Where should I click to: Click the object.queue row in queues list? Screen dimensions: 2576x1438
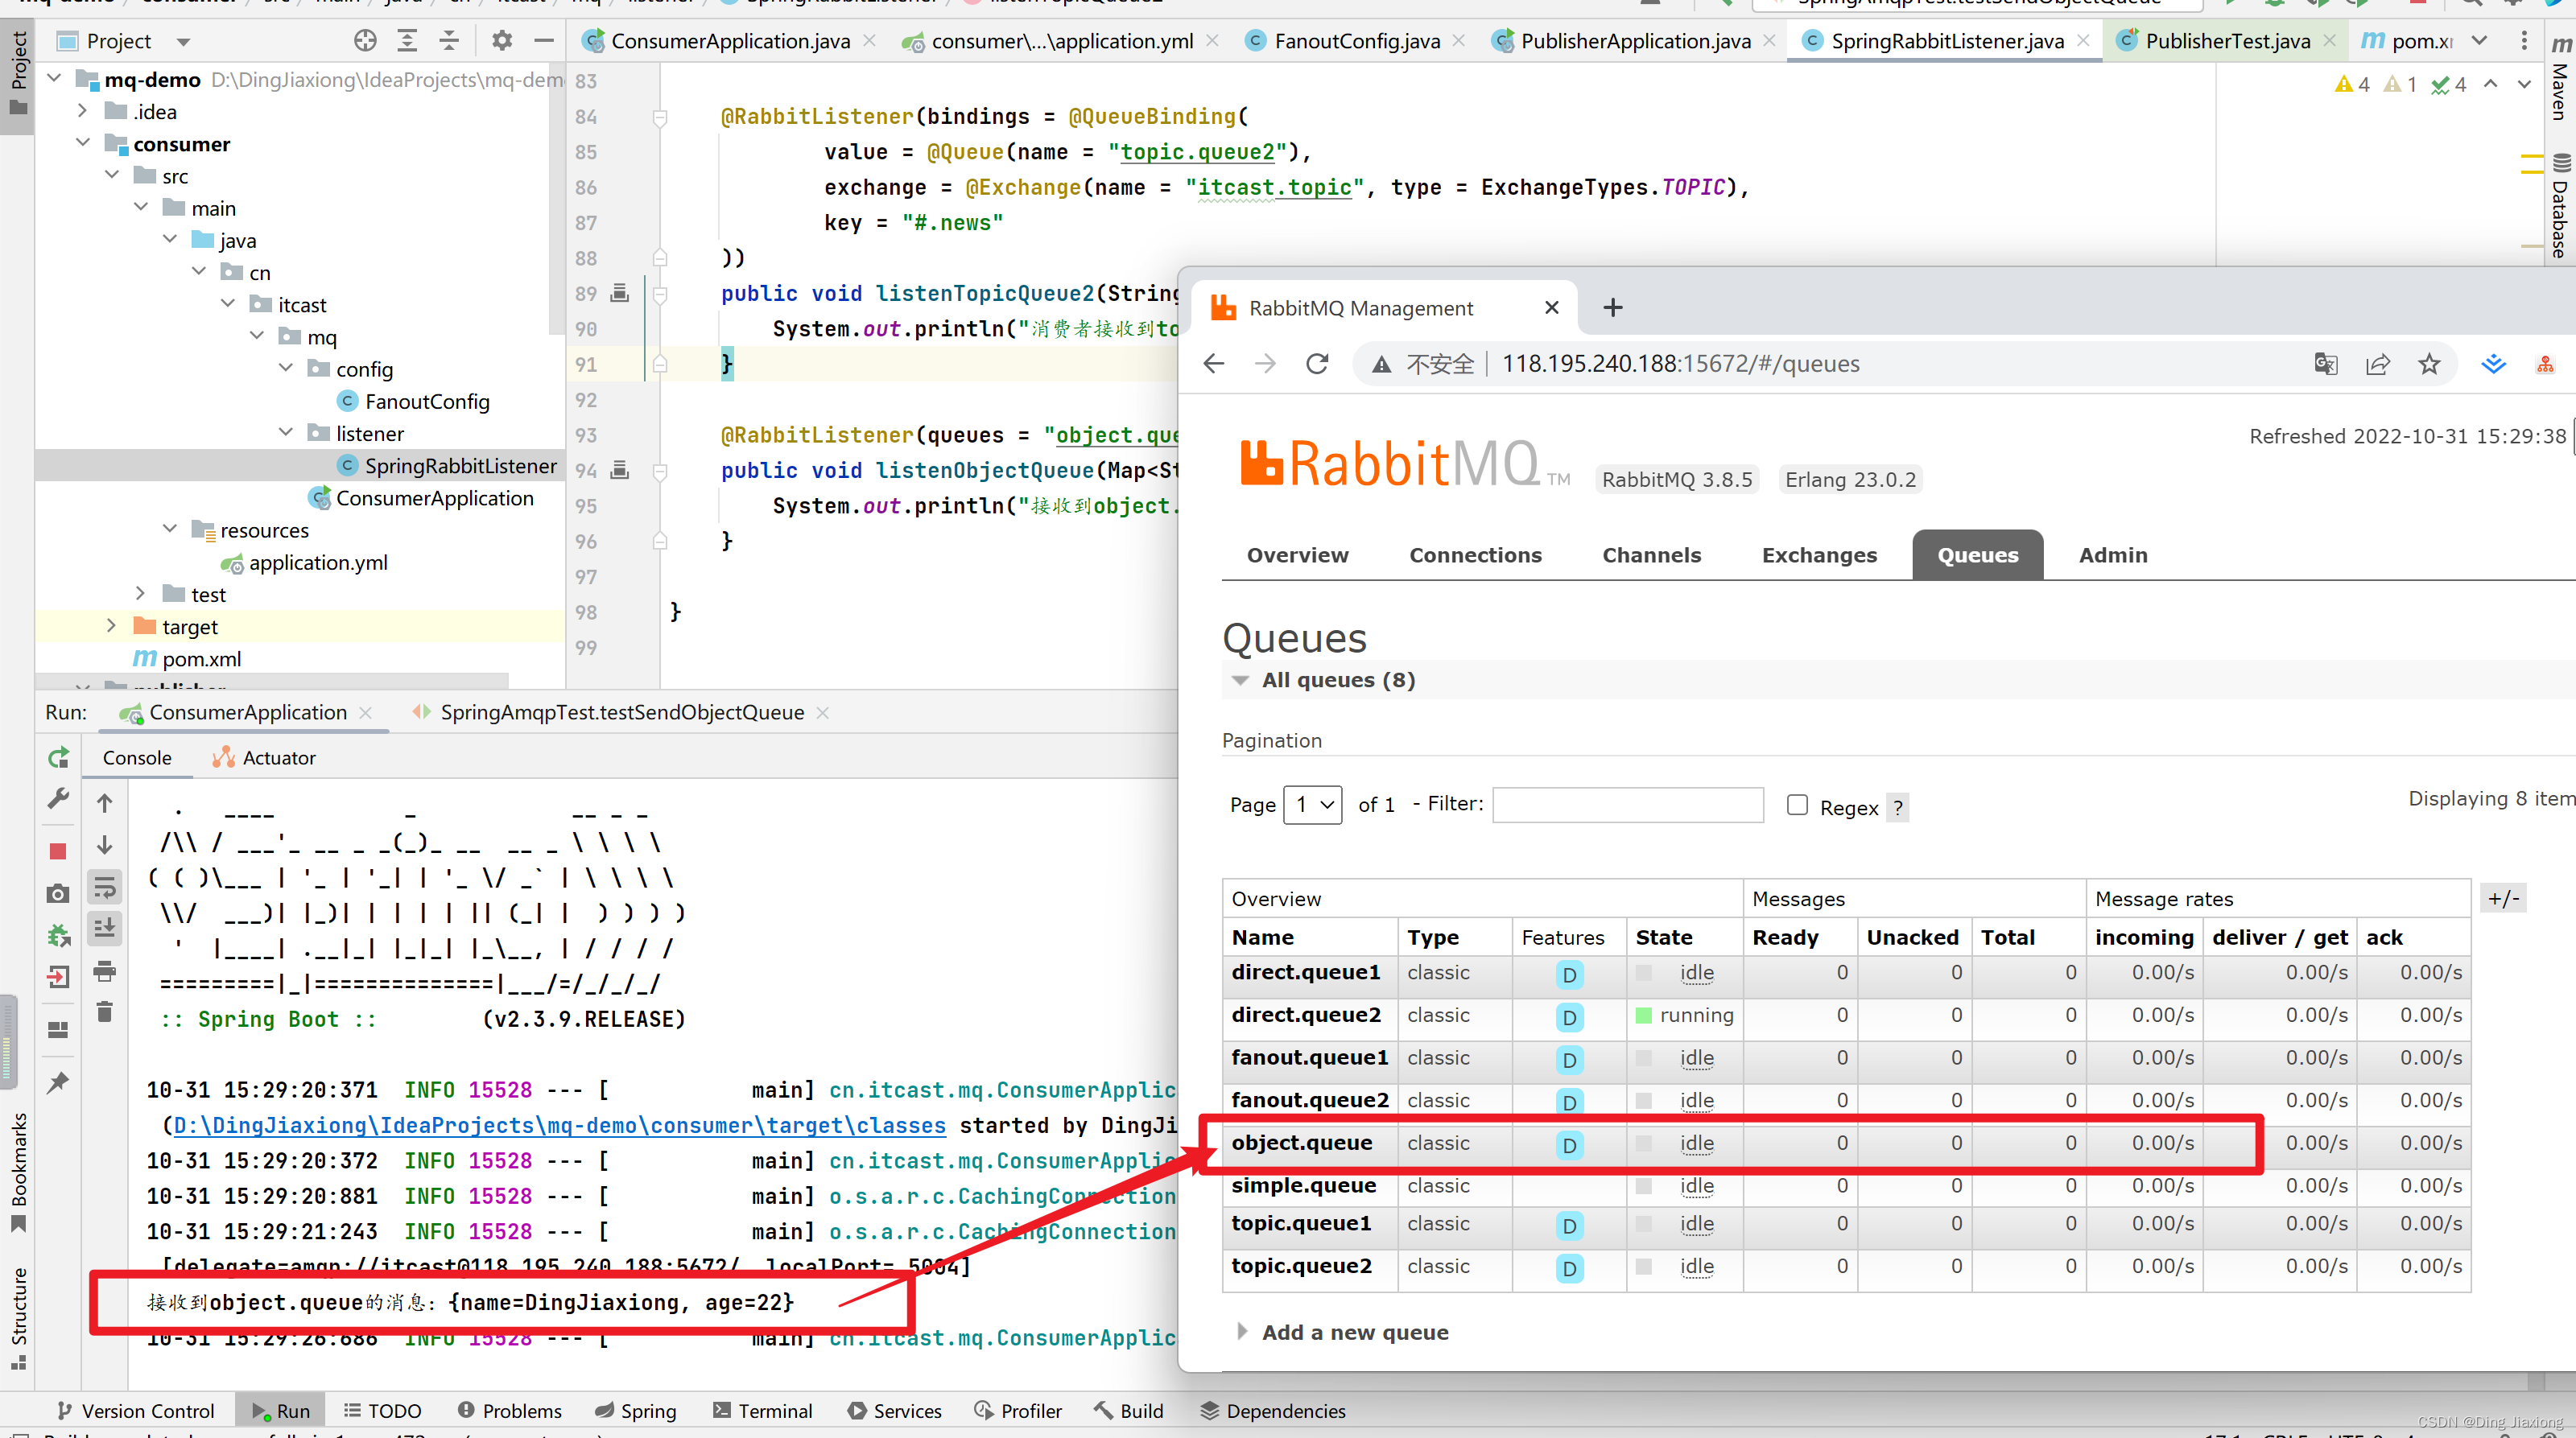tap(1300, 1141)
